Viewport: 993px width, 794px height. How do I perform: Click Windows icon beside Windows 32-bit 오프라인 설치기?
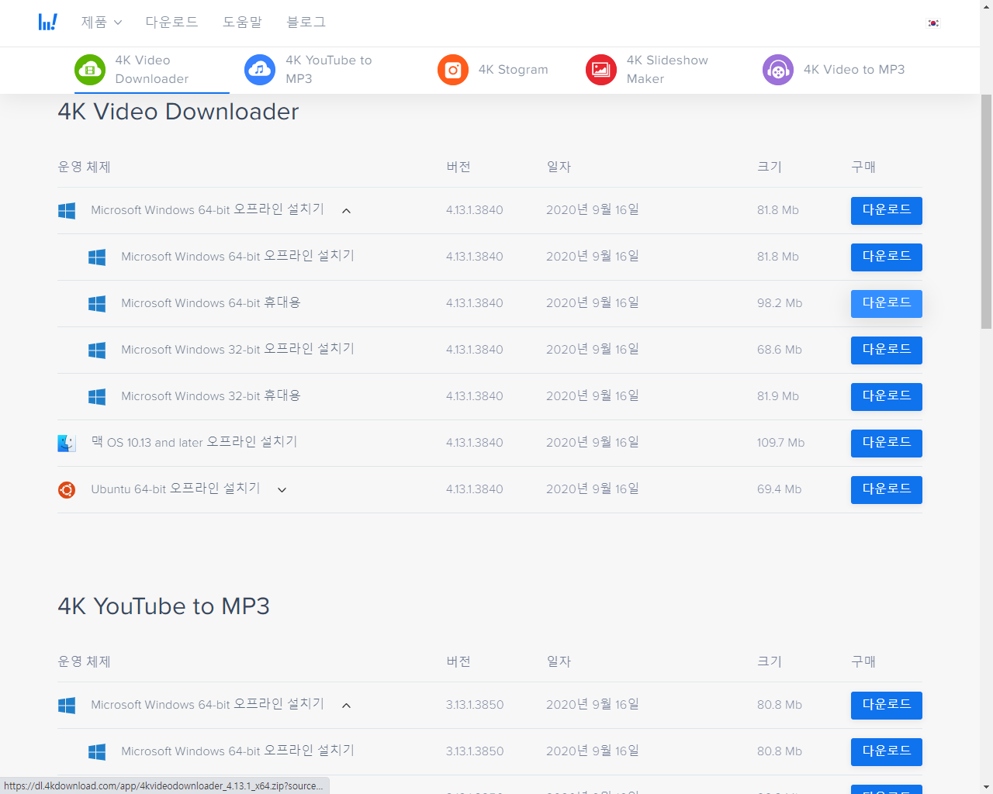point(97,350)
